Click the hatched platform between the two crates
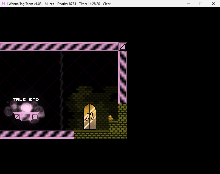Viewport: 220px width, 174px height. pyautogui.click(x=26, y=117)
